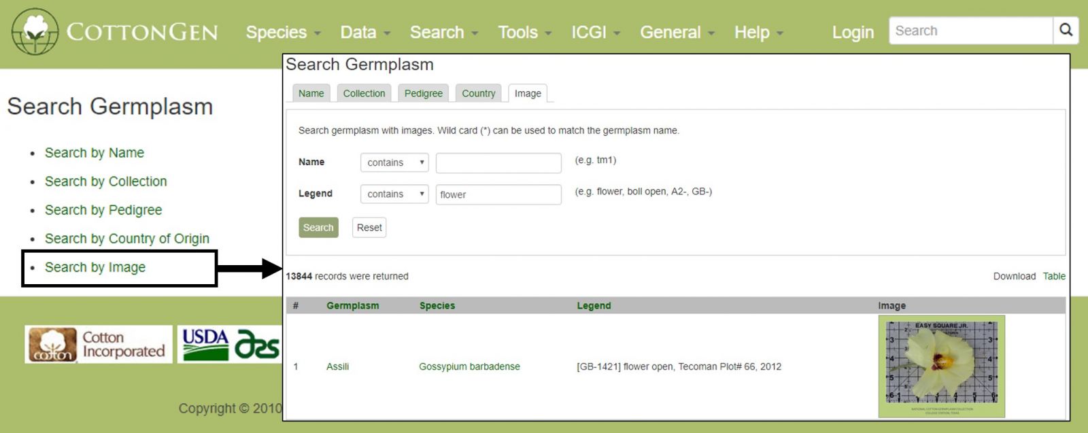Open Search by Pedigree link
The width and height of the screenshot is (1088, 433).
click(103, 210)
